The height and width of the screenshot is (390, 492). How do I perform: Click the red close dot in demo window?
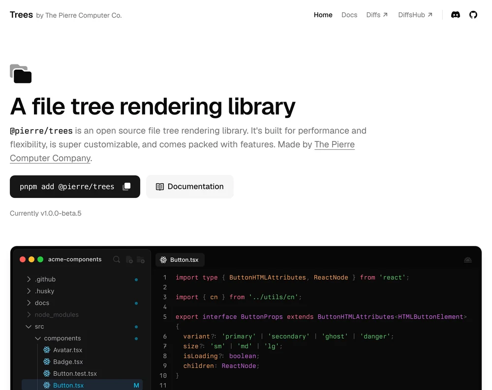[x=23, y=259]
